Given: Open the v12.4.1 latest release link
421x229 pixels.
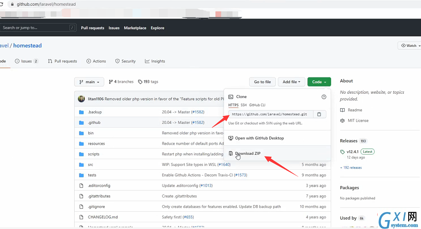Looking at the screenshot, I should [353, 152].
